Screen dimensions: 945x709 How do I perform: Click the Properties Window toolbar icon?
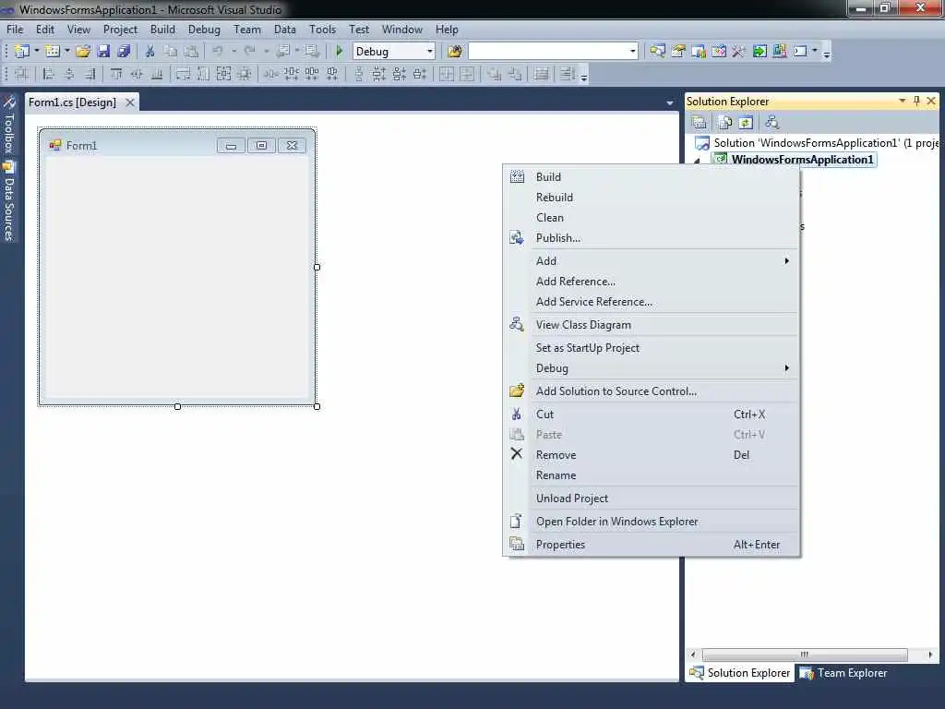pos(678,52)
